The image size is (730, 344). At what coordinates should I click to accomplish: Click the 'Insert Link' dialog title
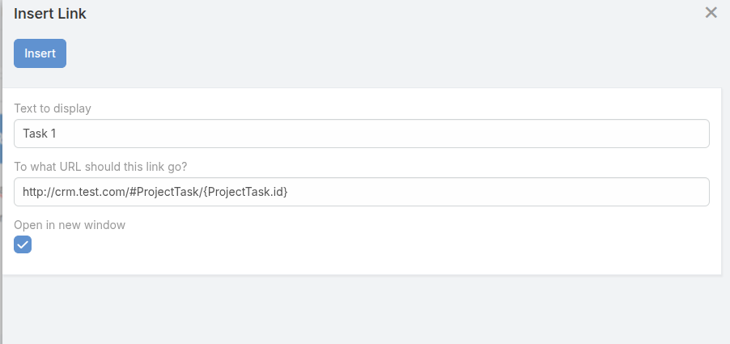pyautogui.click(x=50, y=14)
